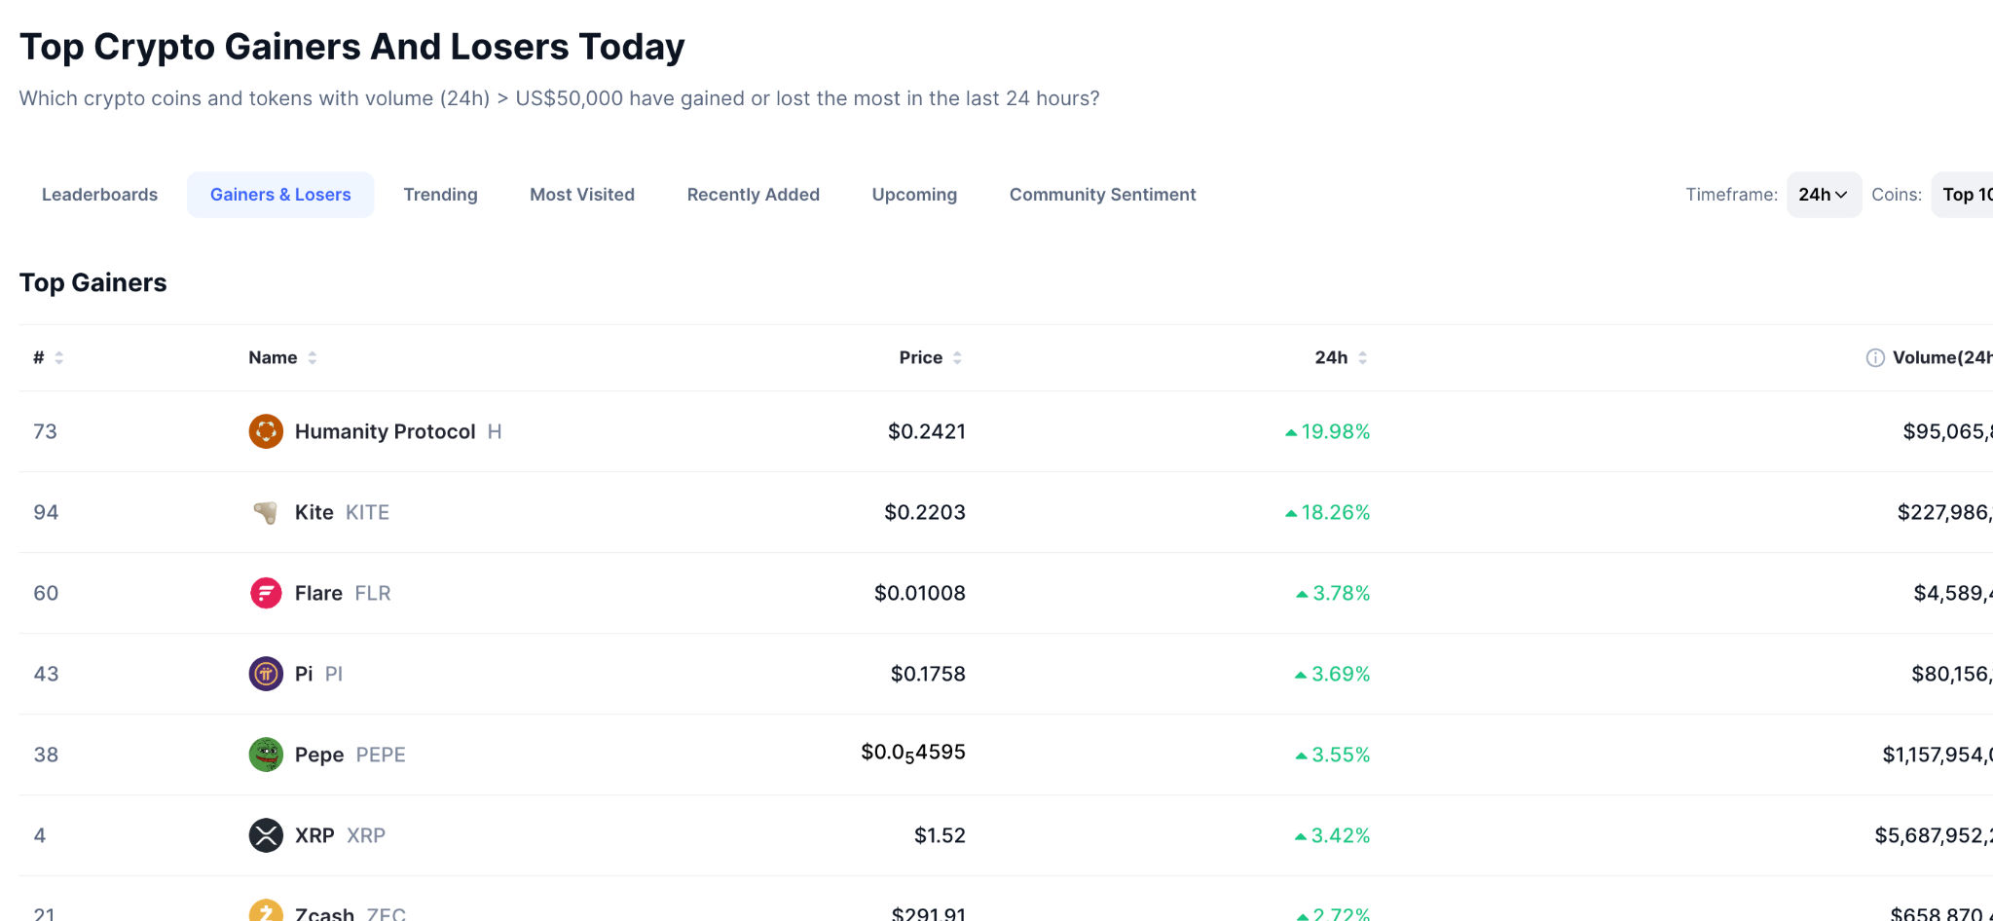Switch to the Leaderboards tab
The height and width of the screenshot is (921, 1993).
(x=99, y=195)
